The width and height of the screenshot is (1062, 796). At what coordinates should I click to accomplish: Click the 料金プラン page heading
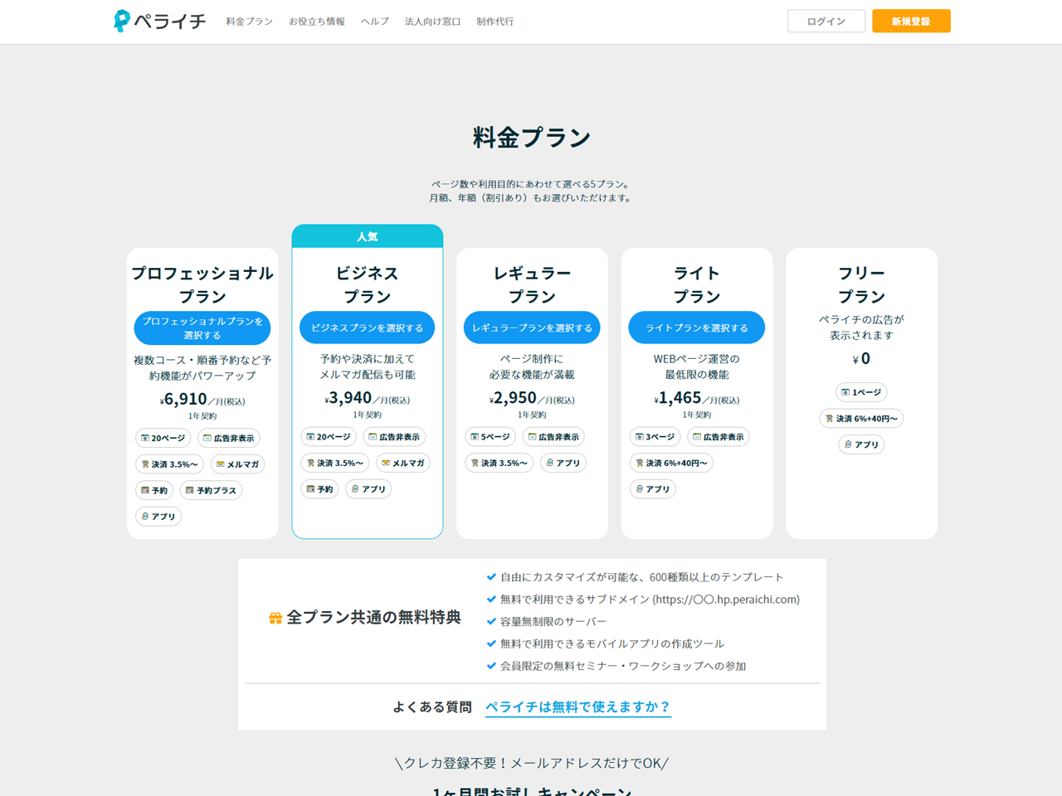(x=532, y=138)
